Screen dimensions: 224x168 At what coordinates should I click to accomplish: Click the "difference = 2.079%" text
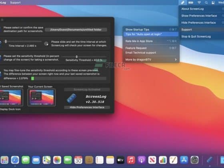pyautogui.click(x=16, y=78)
